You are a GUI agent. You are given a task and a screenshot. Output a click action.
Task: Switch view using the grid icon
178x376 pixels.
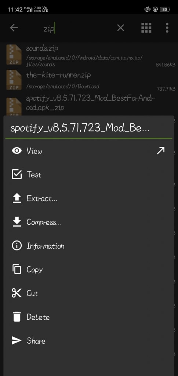(x=146, y=28)
